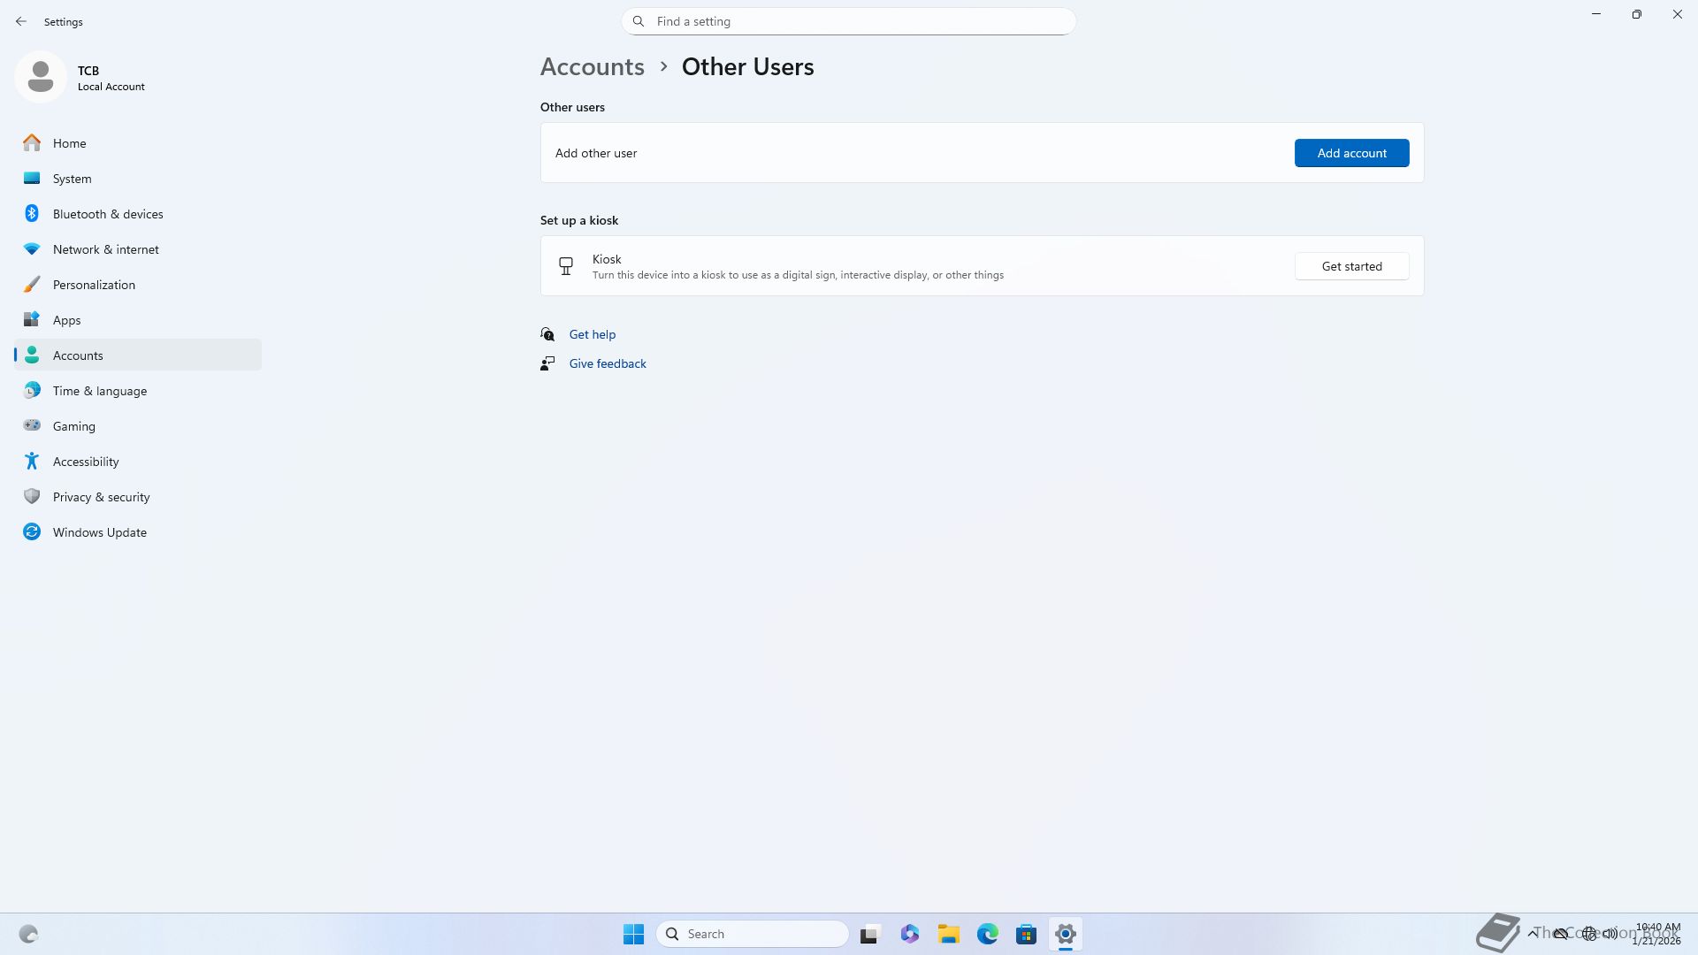Open Accessibility settings

(85, 462)
